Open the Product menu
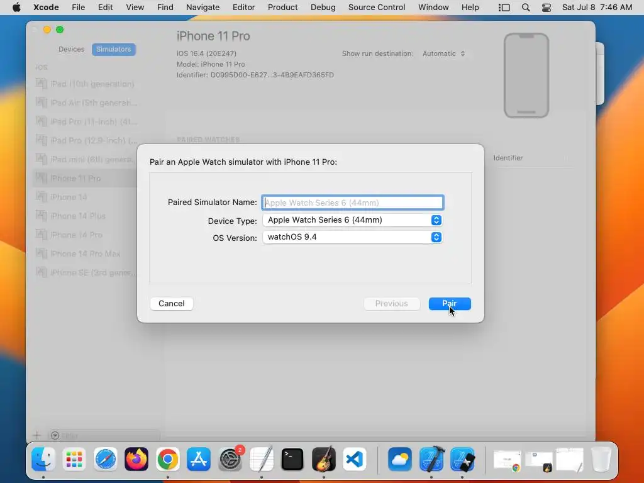Screen dimensions: 644x483 282,8
